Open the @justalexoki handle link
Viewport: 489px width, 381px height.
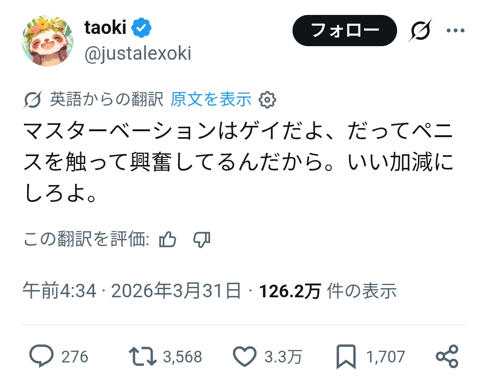(138, 54)
